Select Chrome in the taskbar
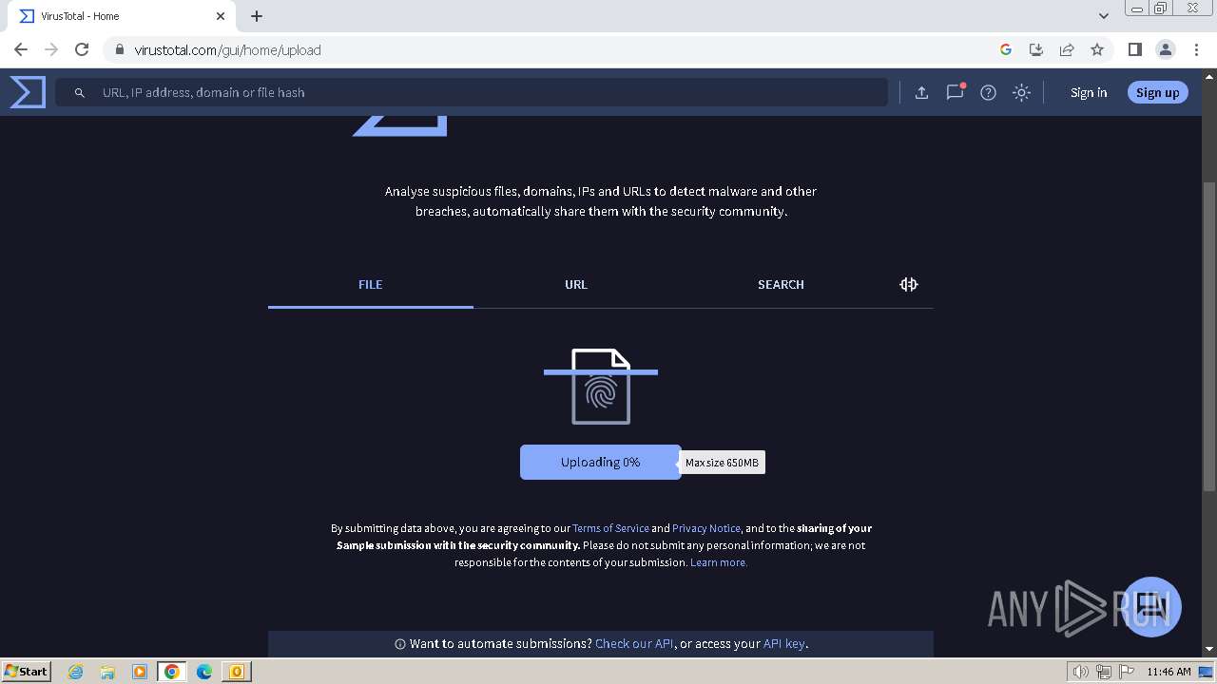Viewport: 1217px width, 684px height. 171,672
